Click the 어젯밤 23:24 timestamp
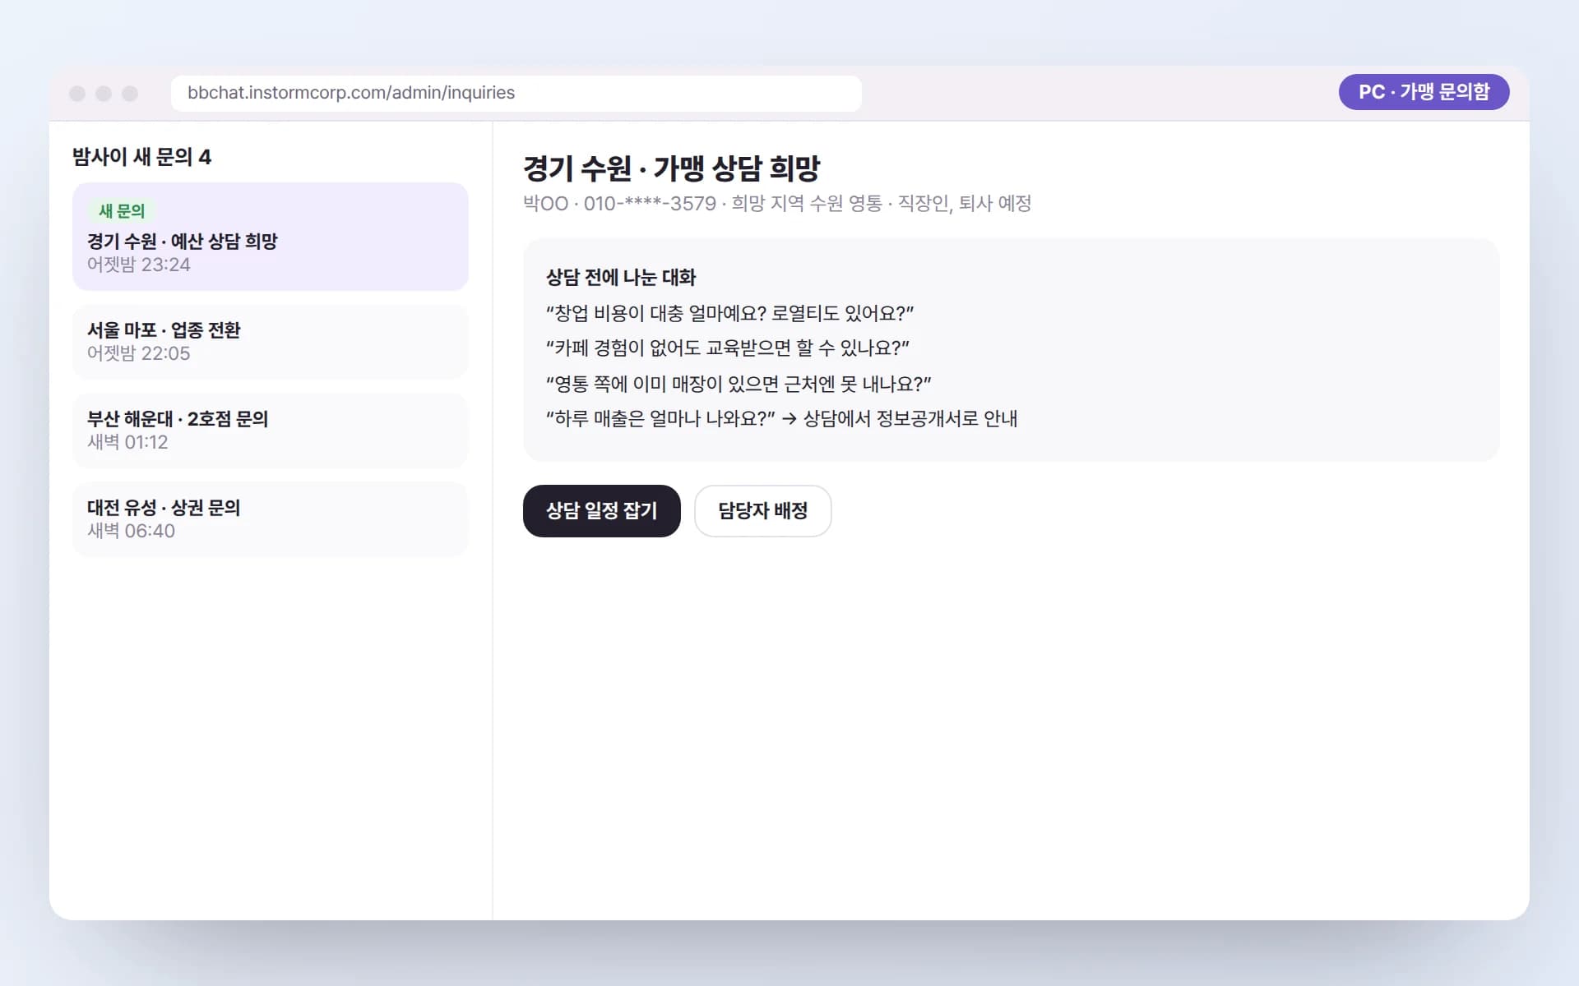Viewport: 1579px width, 986px height. tap(139, 265)
